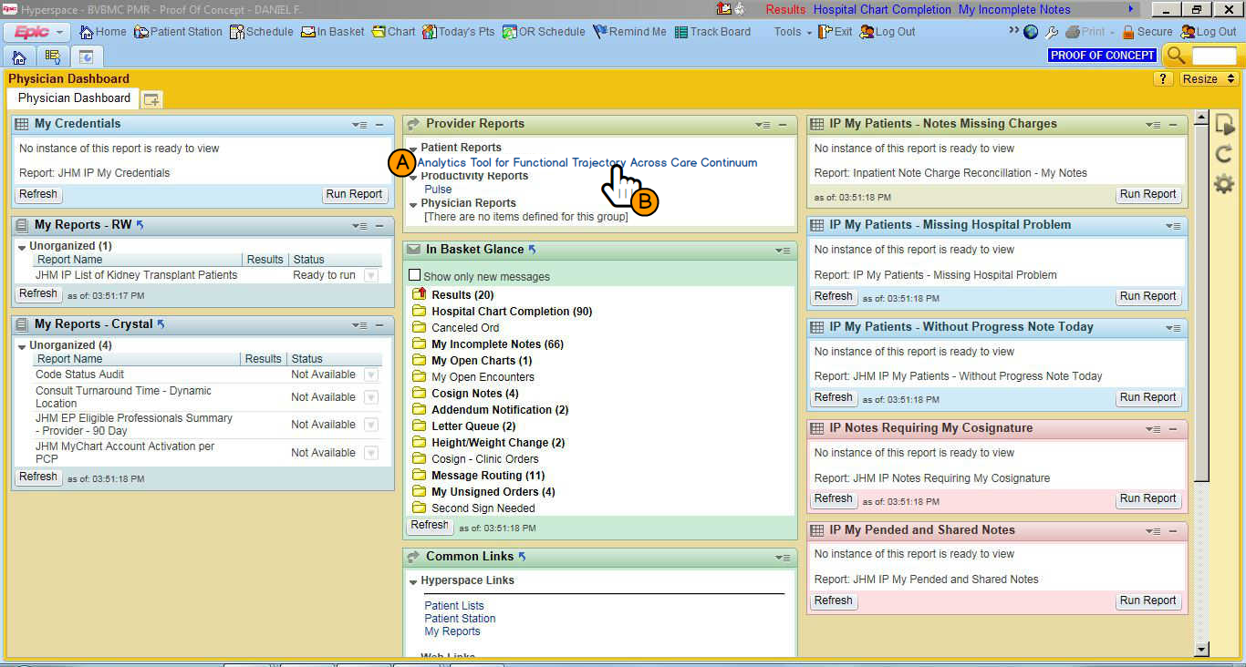
Task: Click Run Report in My Credentials panel
Action: (354, 194)
